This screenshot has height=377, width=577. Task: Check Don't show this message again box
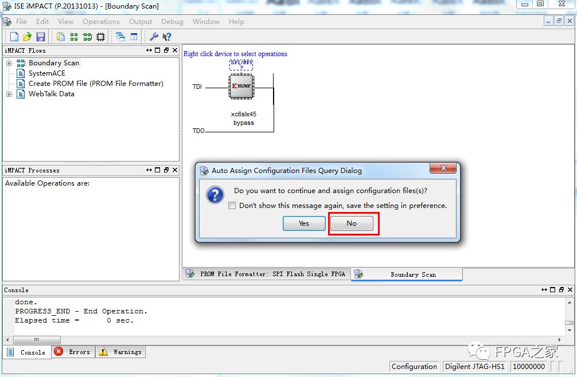pyautogui.click(x=232, y=206)
